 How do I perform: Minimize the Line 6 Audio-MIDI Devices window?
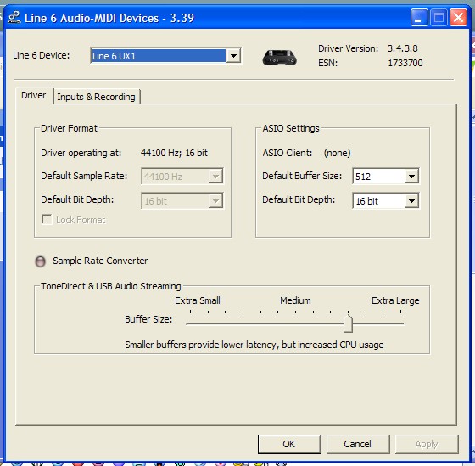pyautogui.click(x=419, y=17)
